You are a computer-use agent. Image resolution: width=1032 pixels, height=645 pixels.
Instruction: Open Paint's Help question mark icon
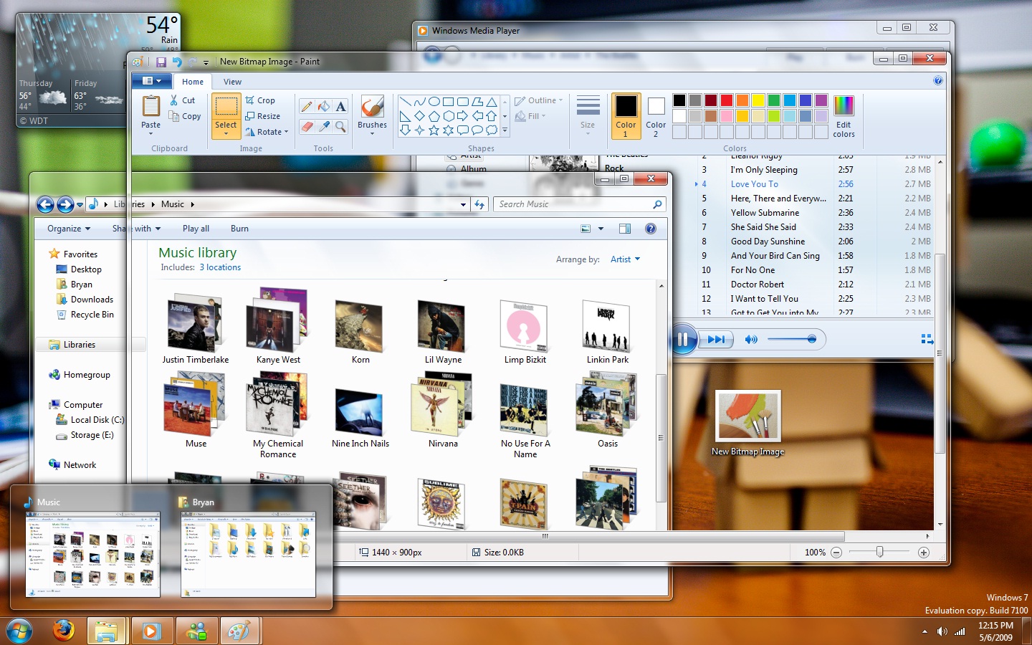938,81
